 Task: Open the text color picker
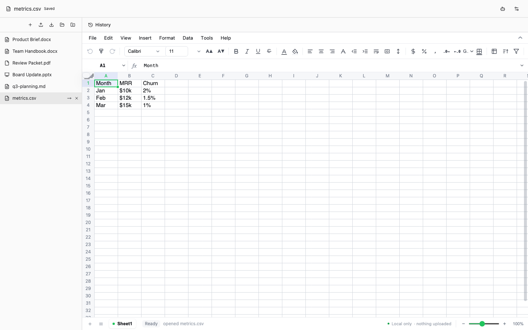click(284, 51)
